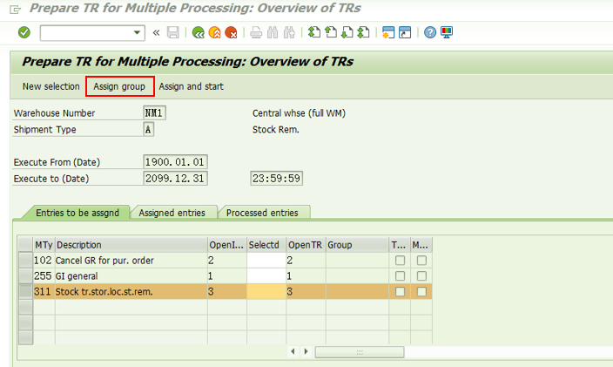Click the orange Exit icon

(x=214, y=32)
